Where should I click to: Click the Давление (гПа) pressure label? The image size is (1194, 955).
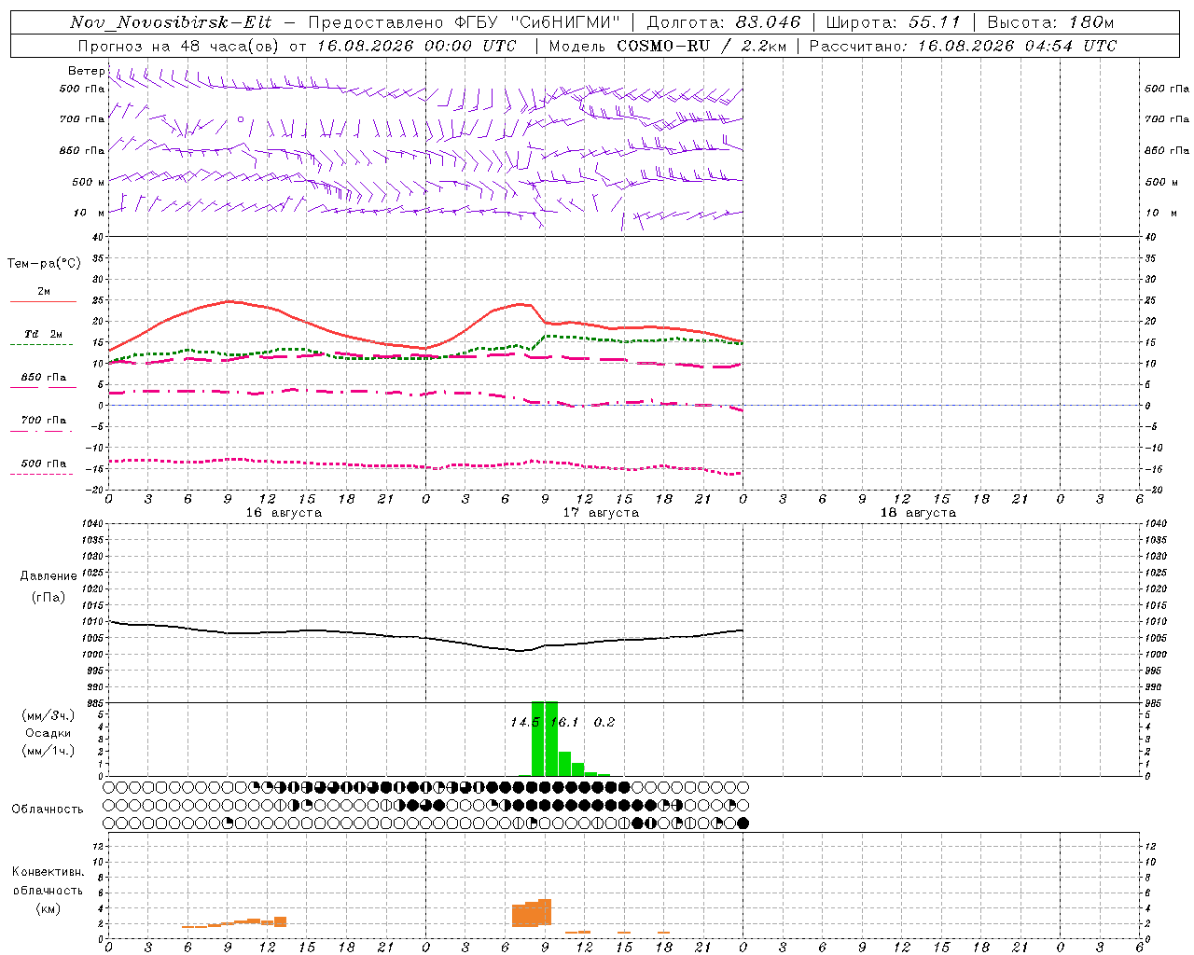(x=49, y=587)
